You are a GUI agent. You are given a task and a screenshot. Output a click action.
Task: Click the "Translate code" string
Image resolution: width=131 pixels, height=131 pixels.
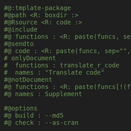pyautogui.click(x=75, y=73)
